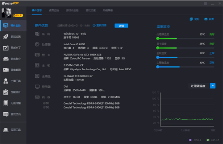This screenshot has height=144, width=223.
Task: Click the 复制 copy button
Action: click(x=194, y=19)
